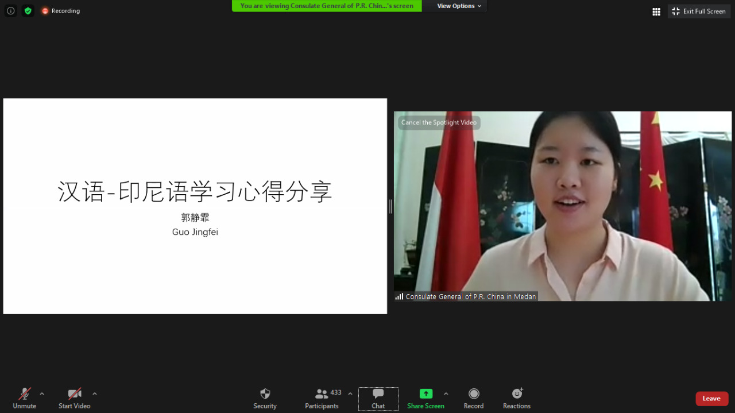This screenshot has width=735, height=413.
Task: Click the Chinese name 郭静霏 on the slide
Action: (195, 218)
